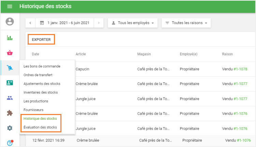Image resolution: width=256 pixels, height=147 pixels.
Task: Open the employees ID card icon
Action: pyautogui.click(x=10, y=83)
